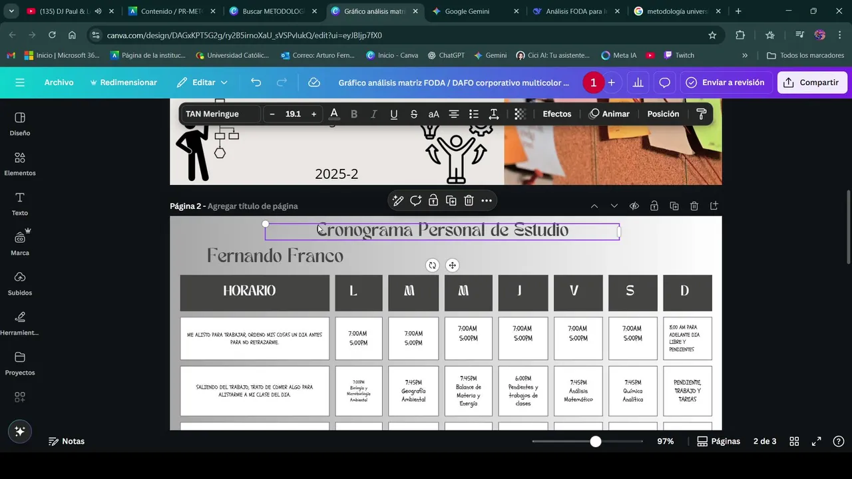Screen dimensions: 852x479
Task: Toggle bold formatting
Action: 354,114
